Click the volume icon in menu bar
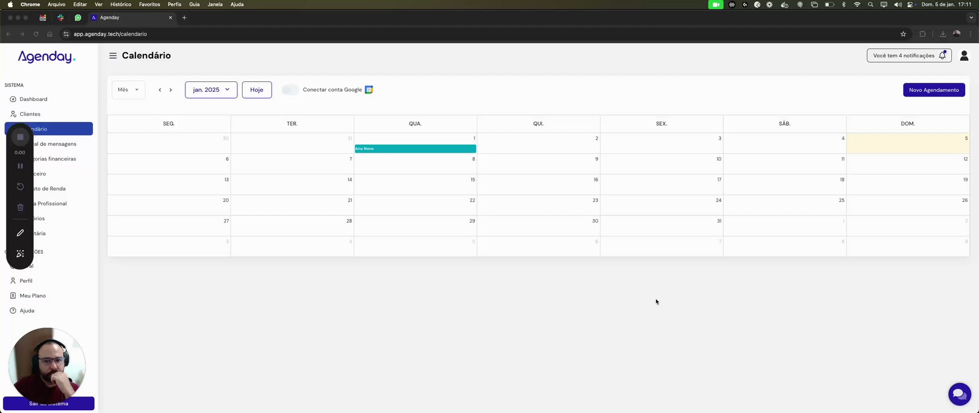The width and height of the screenshot is (979, 413). tap(898, 5)
